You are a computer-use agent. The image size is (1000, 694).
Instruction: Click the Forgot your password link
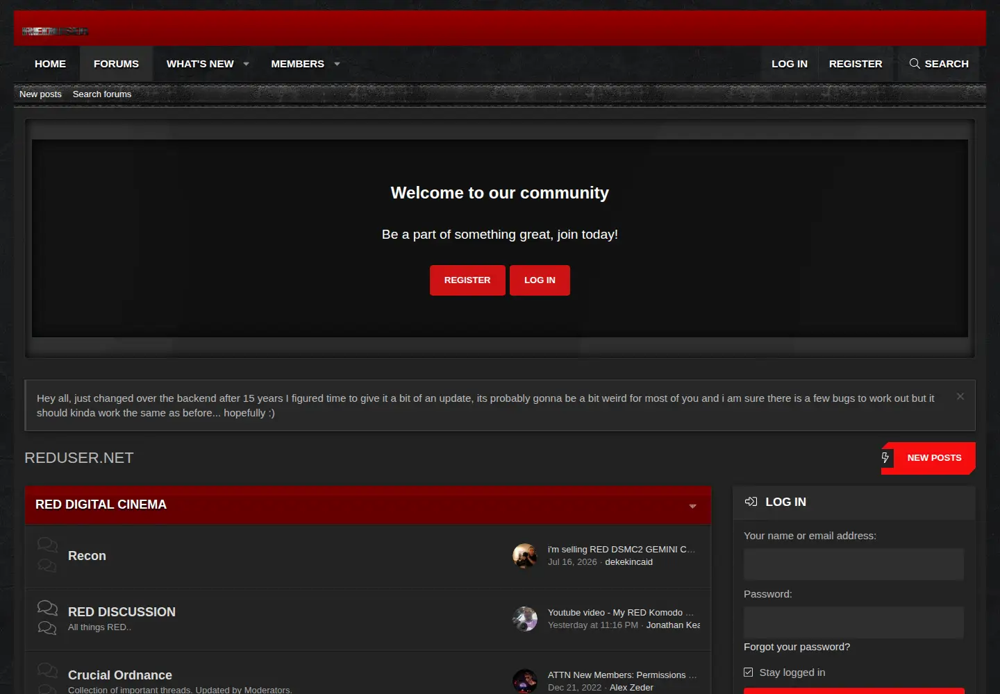pos(797,647)
